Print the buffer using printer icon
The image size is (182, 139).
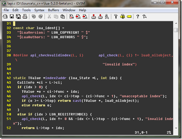25,16
